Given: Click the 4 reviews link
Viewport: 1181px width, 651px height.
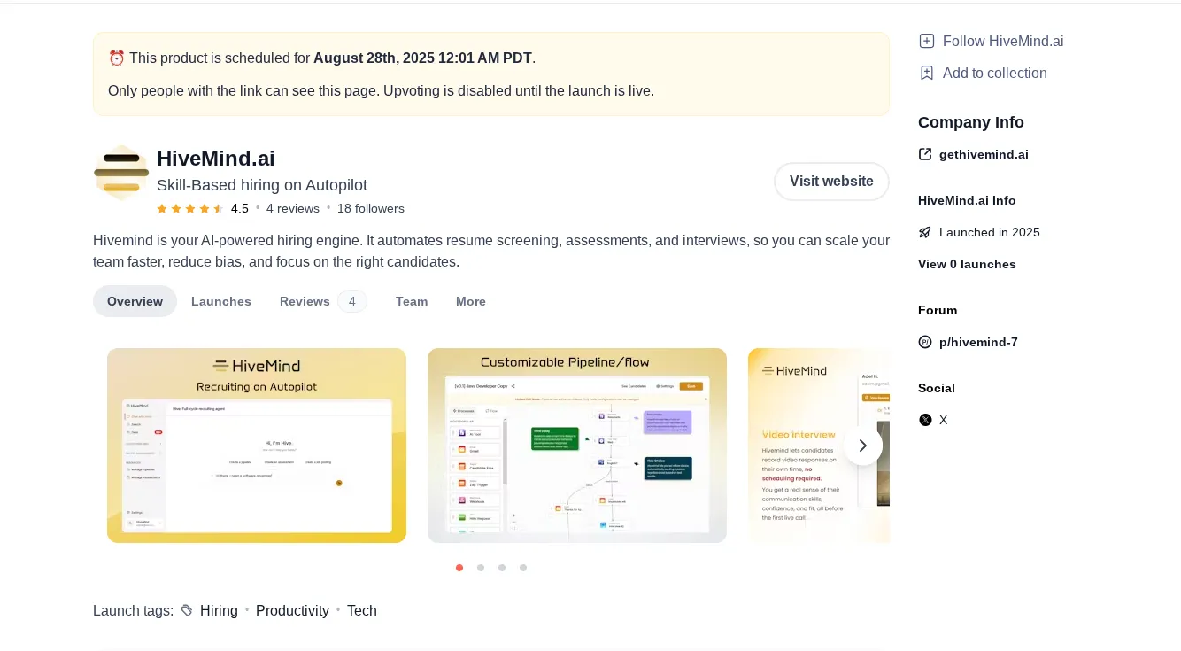Looking at the screenshot, I should [x=293, y=209].
